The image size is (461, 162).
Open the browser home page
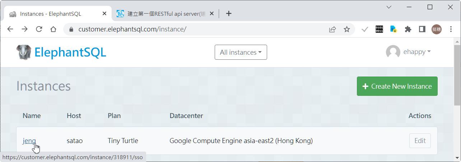53,29
